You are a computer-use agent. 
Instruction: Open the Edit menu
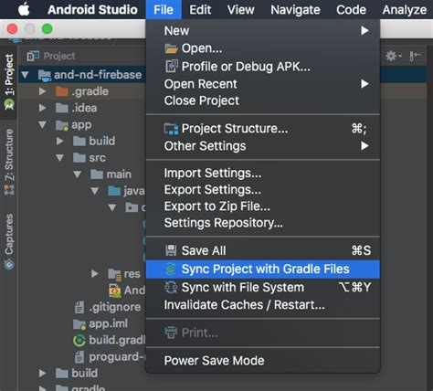(x=200, y=10)
